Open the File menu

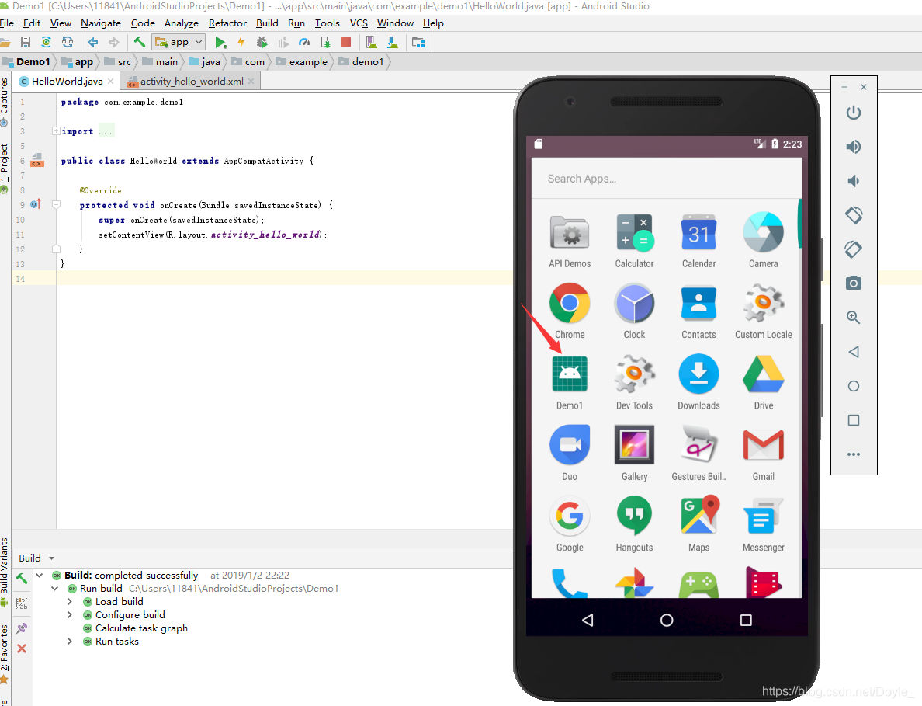6,23
